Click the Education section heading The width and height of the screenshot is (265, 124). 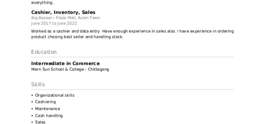point(44,52)
